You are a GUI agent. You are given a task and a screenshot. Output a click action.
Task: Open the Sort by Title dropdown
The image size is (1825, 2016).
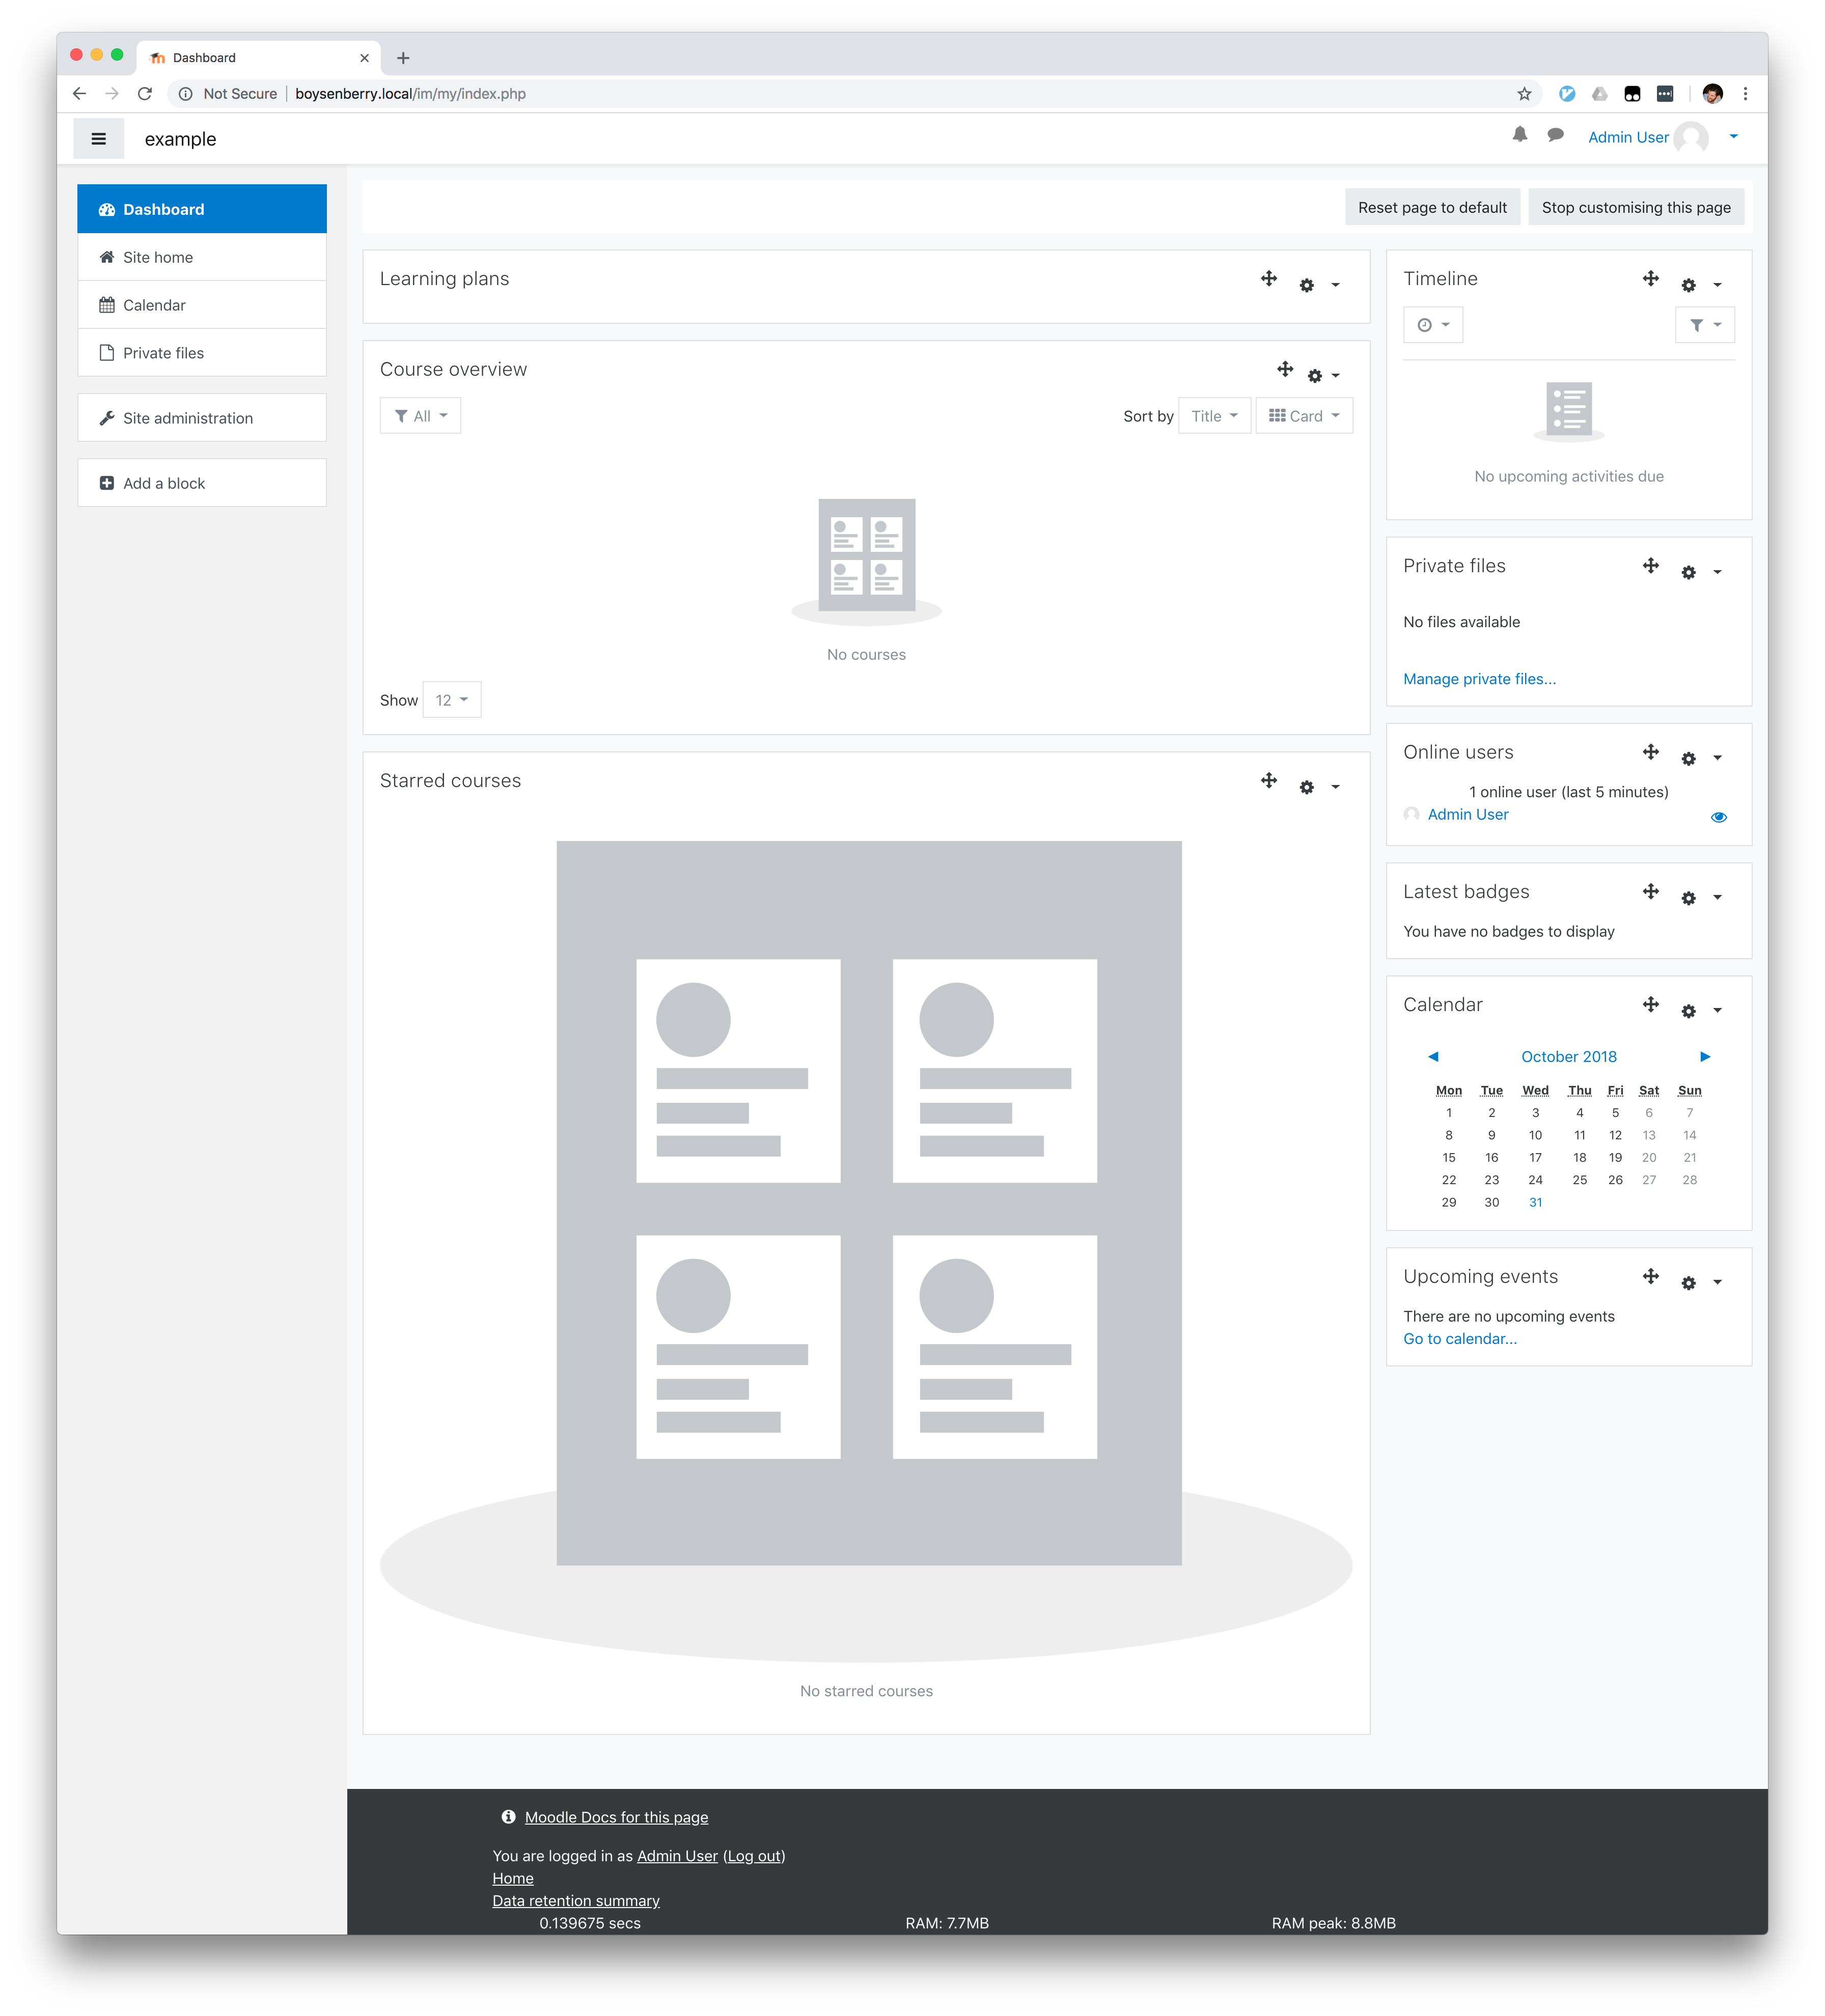[x=1214, y=416]
